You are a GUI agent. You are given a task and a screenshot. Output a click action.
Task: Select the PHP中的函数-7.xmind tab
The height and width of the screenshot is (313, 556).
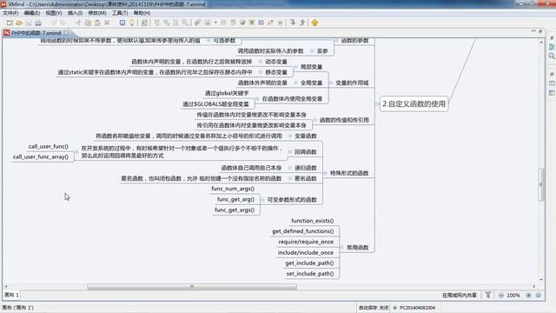(x=36, y=33)
